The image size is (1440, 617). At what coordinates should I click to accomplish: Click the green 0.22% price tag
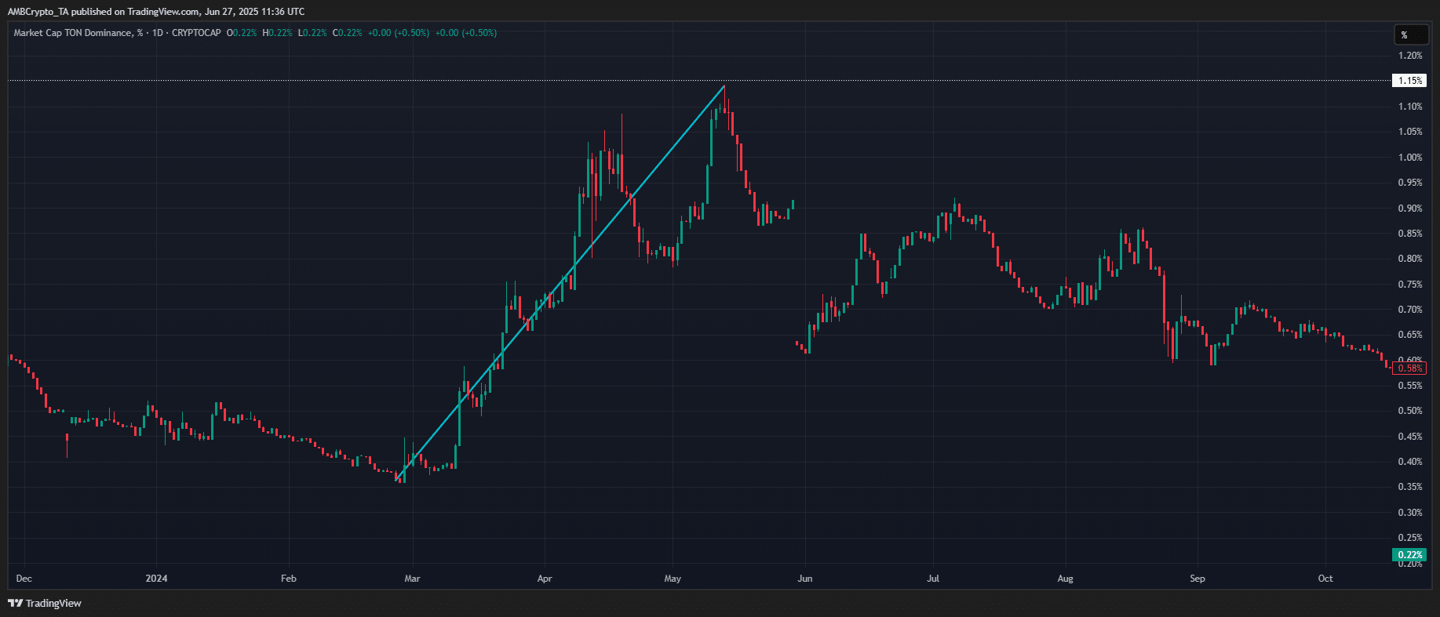click(x=1409, y=555)
